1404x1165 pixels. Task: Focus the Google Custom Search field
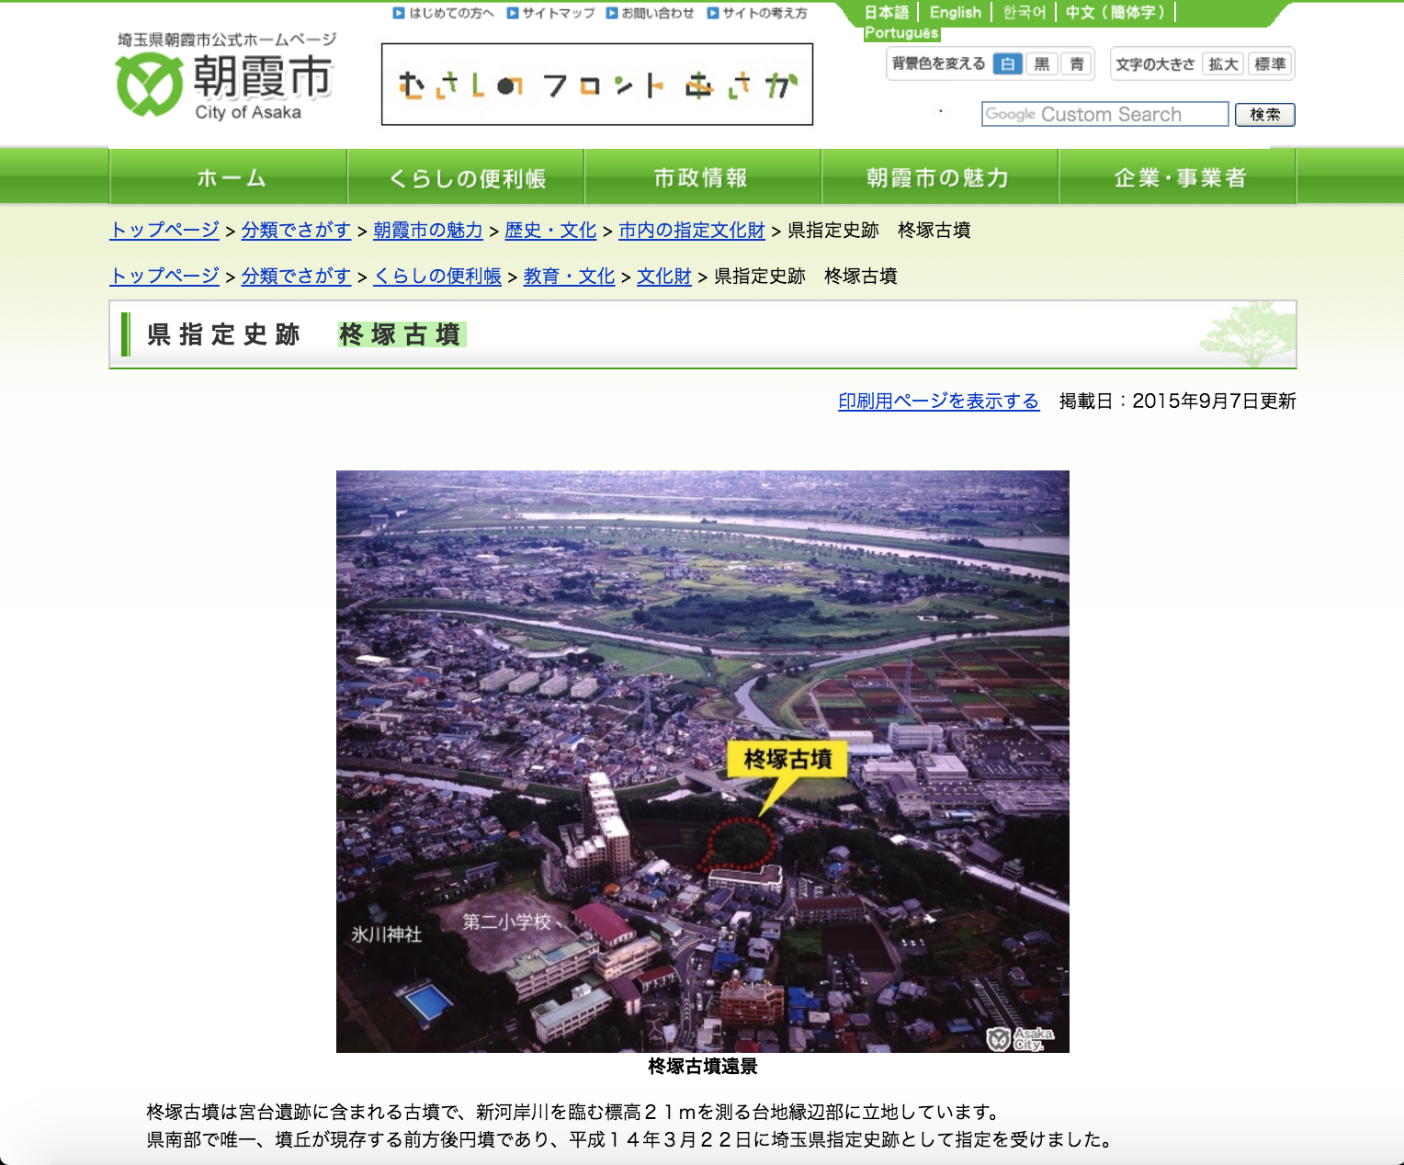(1104, 114)
